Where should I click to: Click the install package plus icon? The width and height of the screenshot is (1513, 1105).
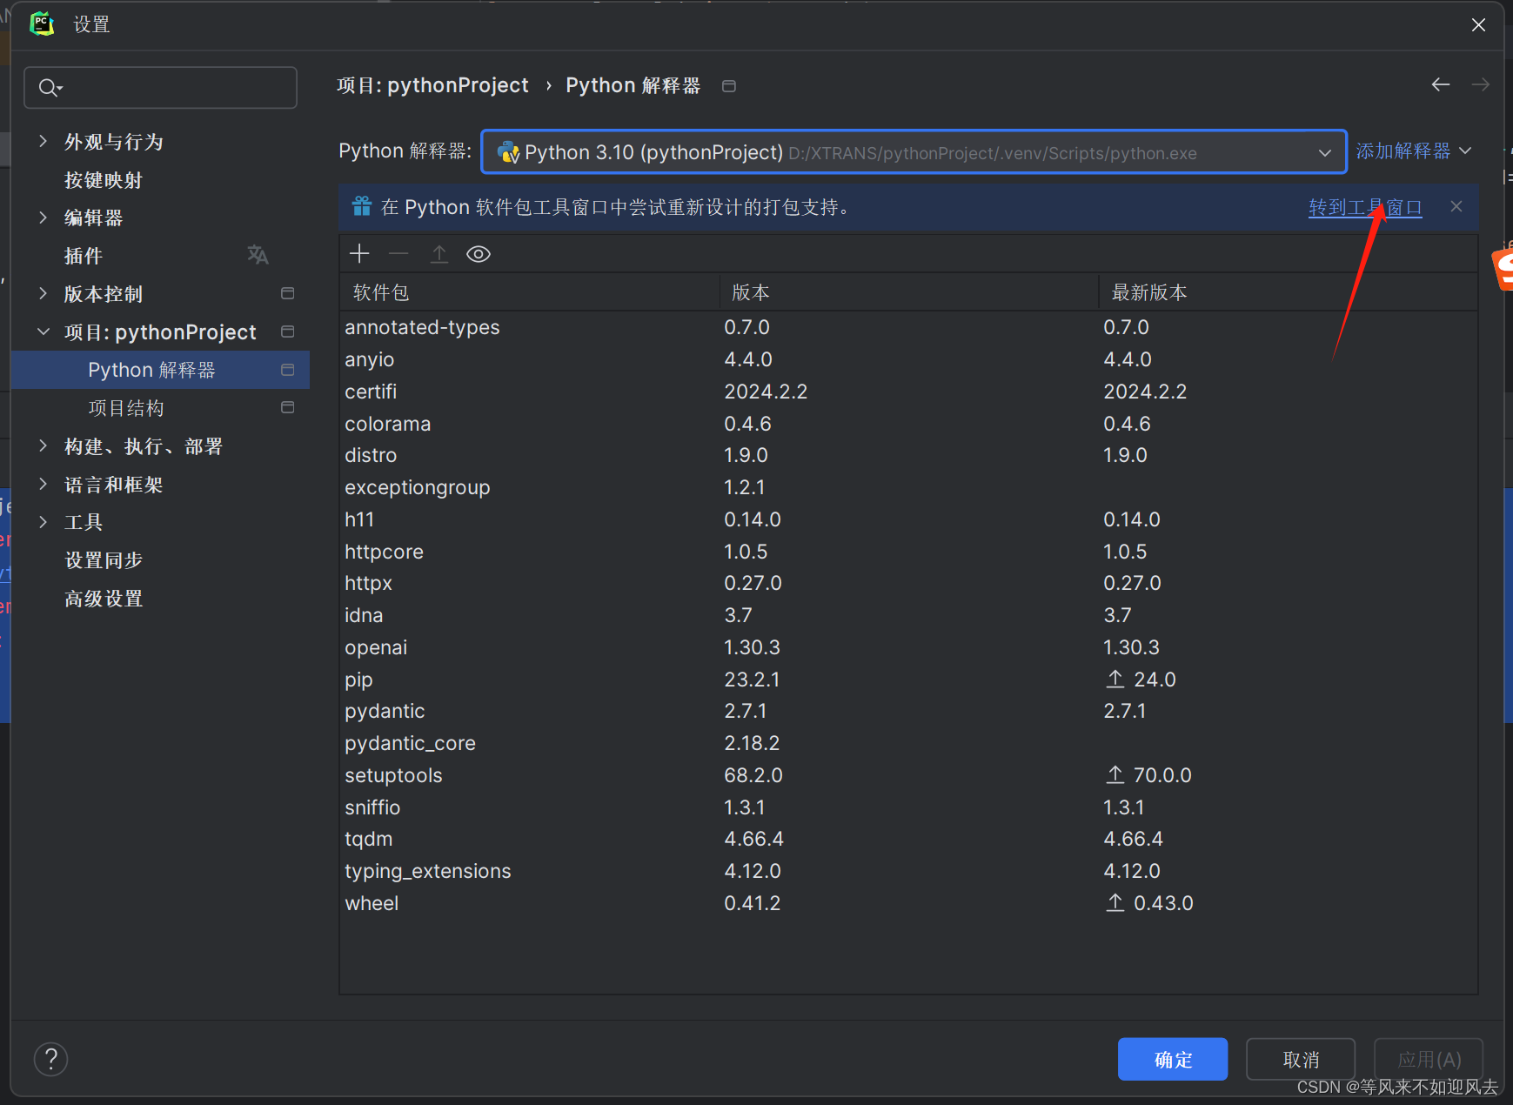pos(359,253)
